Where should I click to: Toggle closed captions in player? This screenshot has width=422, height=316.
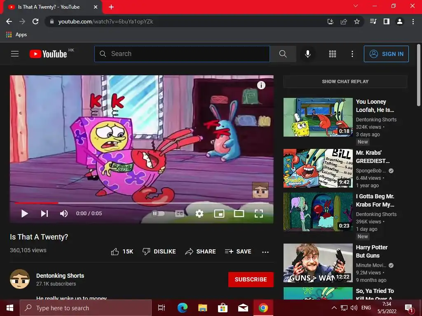[x=180, y=214]
